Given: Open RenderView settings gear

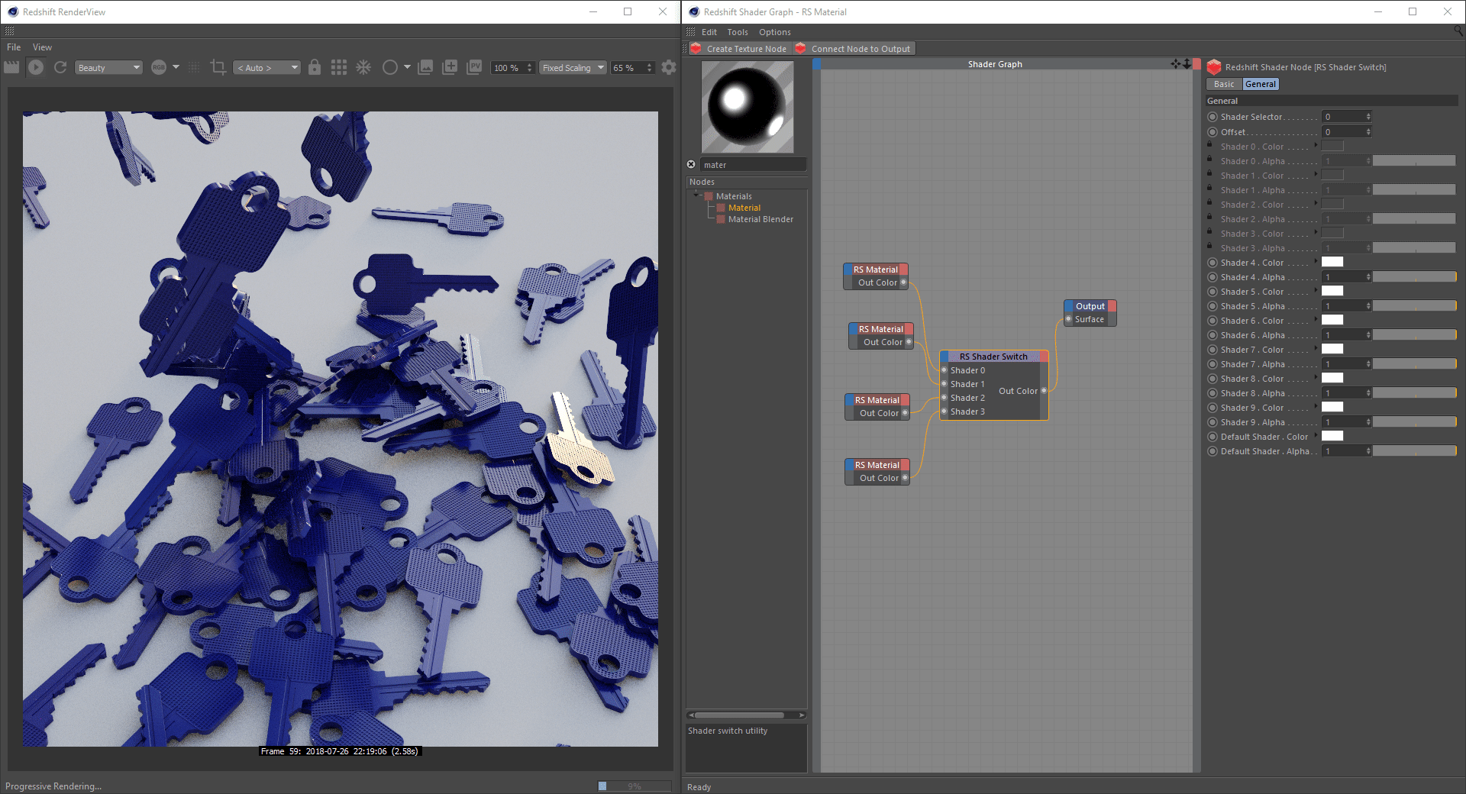Looking at the screenshot, I should [x=669, y=67].
